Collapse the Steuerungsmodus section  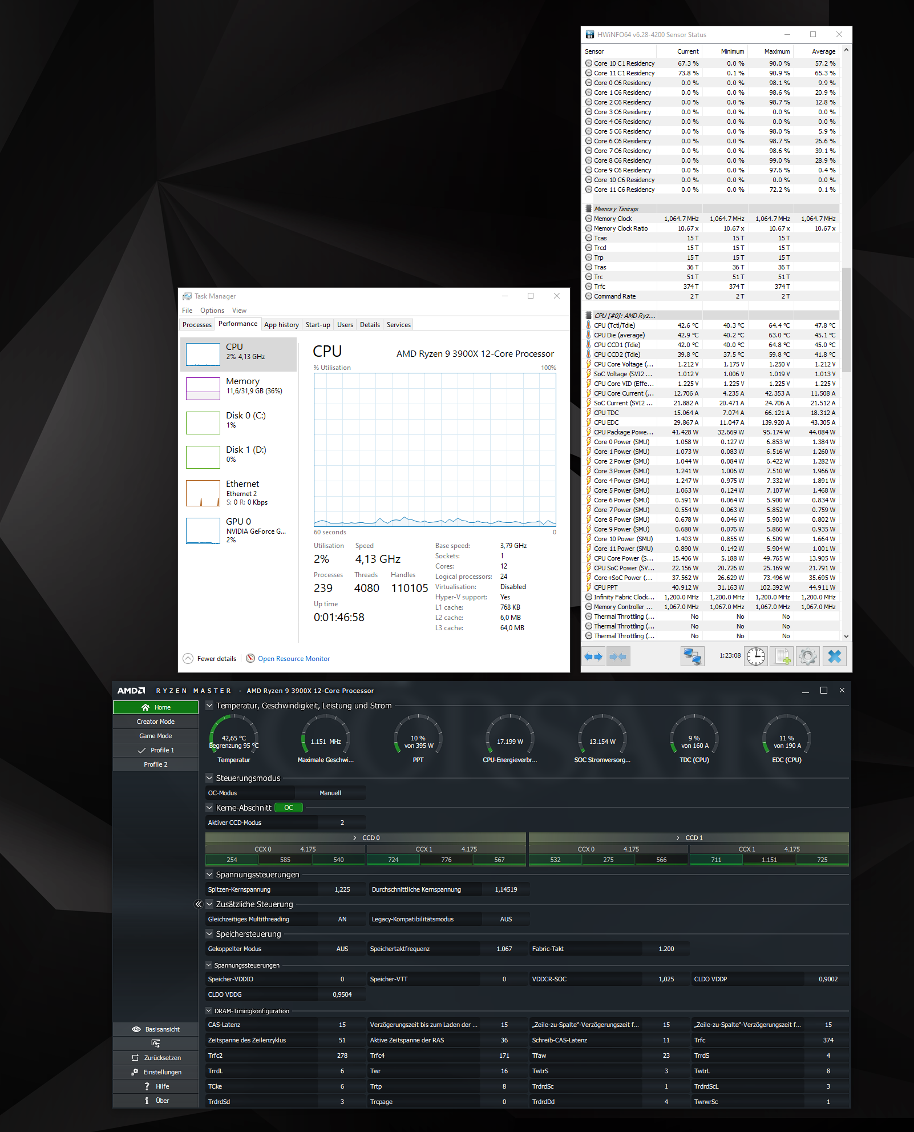(209, 778)
